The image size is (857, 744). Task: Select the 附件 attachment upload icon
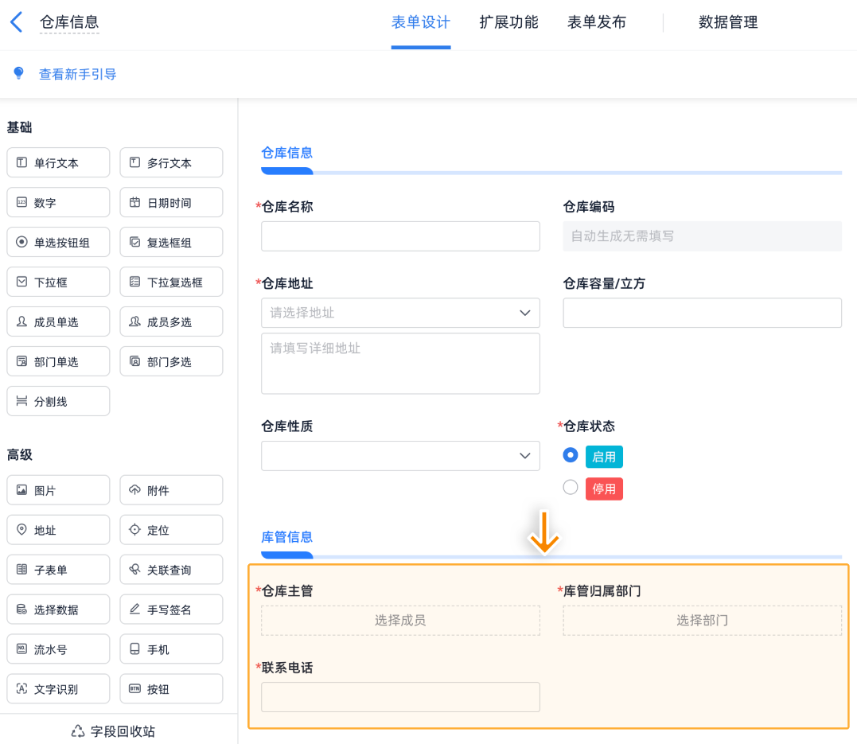134,490
